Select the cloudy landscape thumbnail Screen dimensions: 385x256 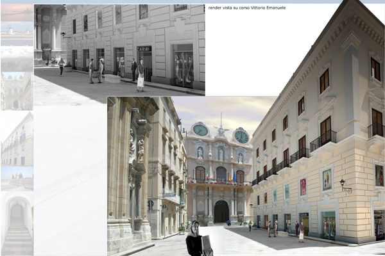[17, 59]
